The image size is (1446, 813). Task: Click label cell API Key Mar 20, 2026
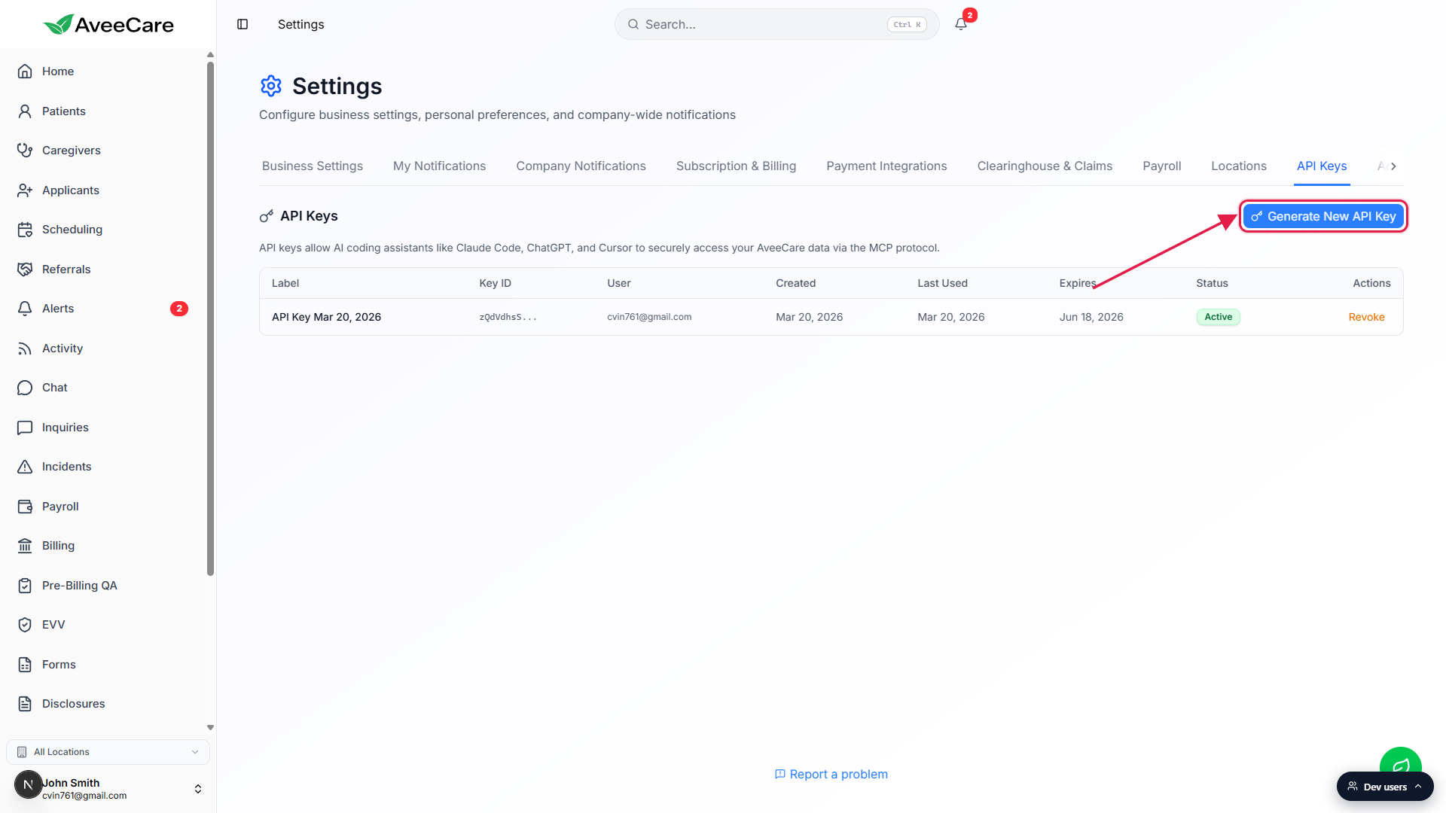[326, 317]
